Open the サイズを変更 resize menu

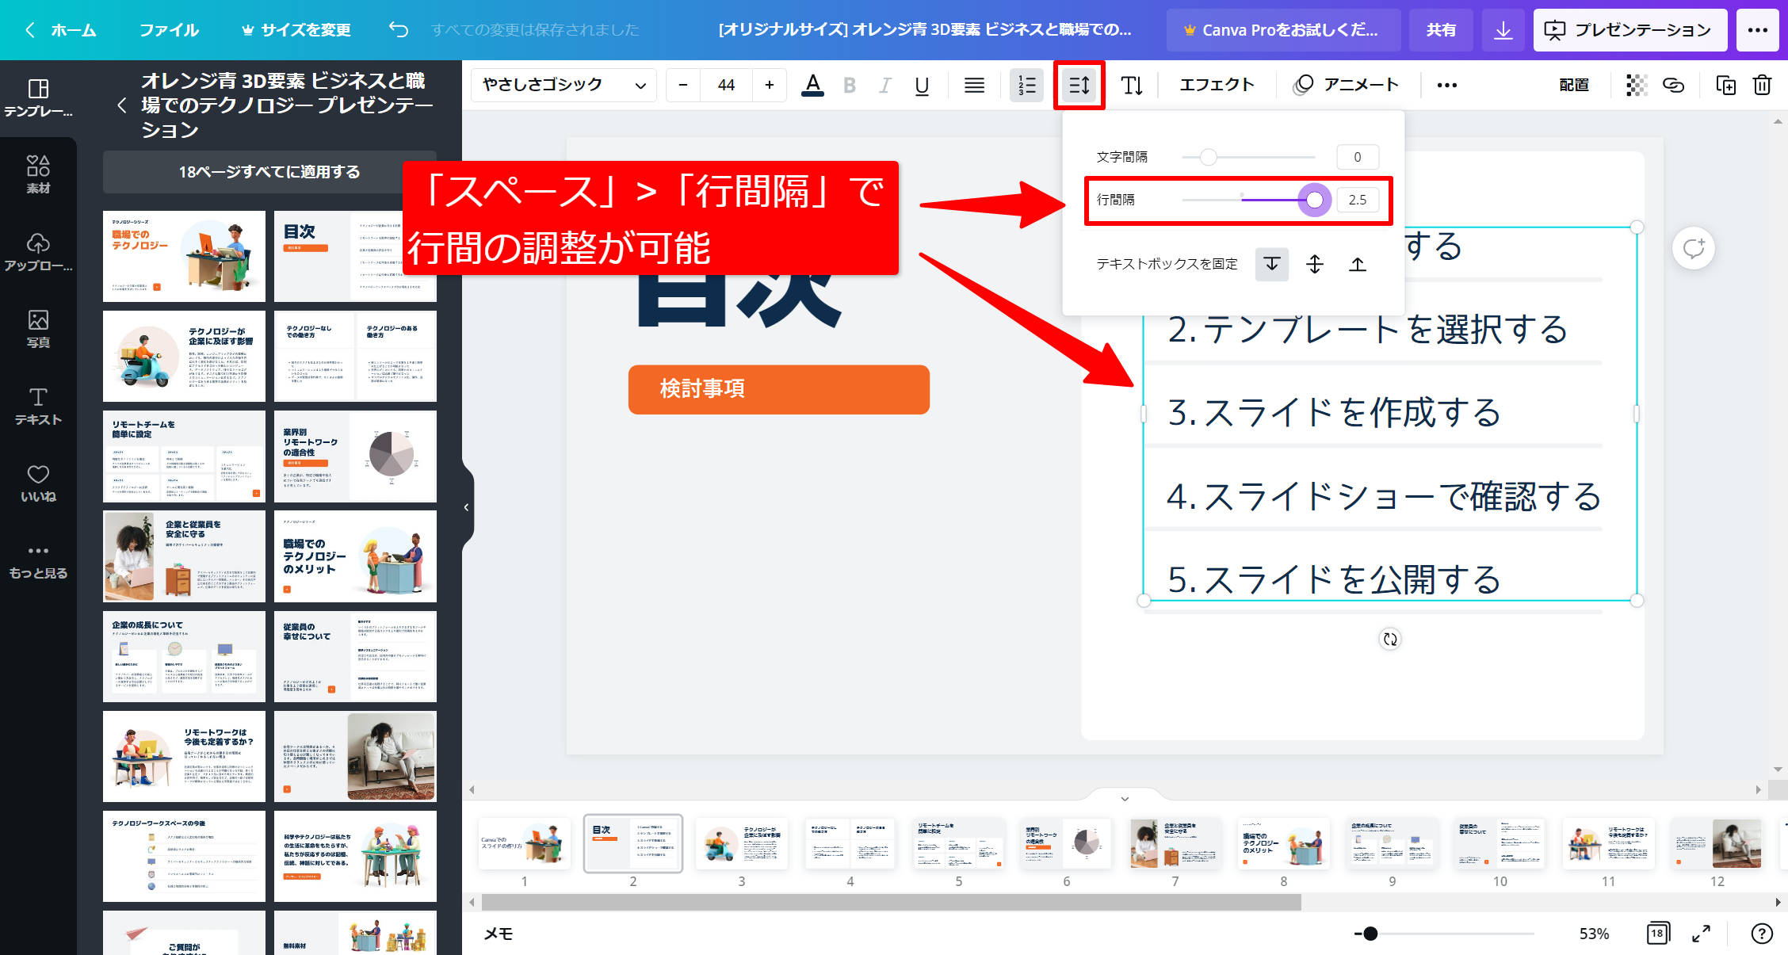point(296,30)
